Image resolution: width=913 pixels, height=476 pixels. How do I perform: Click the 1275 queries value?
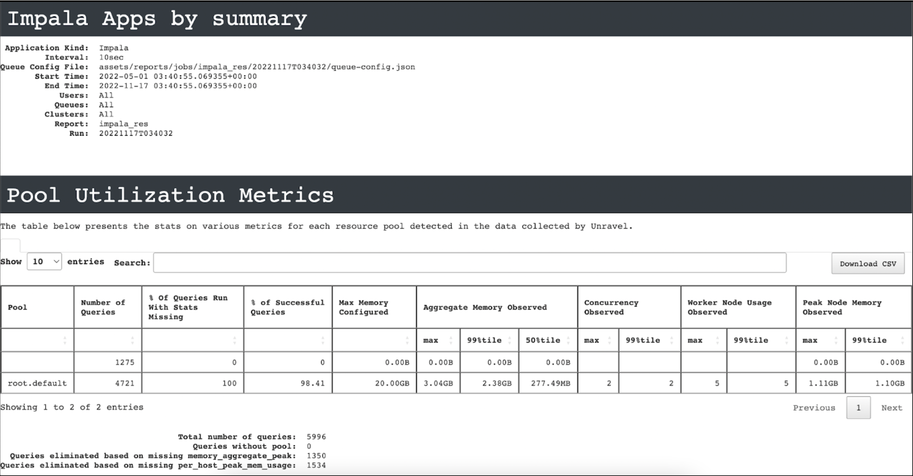point(124,362)
